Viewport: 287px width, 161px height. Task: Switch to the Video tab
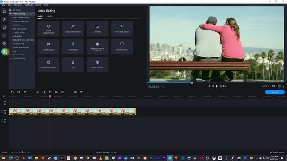(40, 16)
